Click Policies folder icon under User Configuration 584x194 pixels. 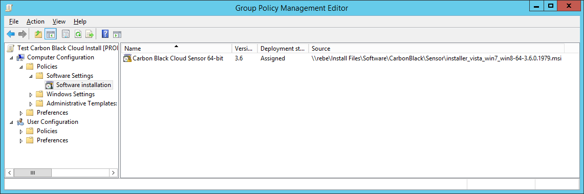pyautogui.click(x=30, y=131)
